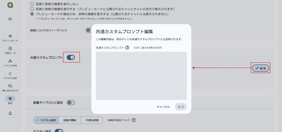Switch to the 不明な応答 tab

pyautogui.click(x=92, y=120)
